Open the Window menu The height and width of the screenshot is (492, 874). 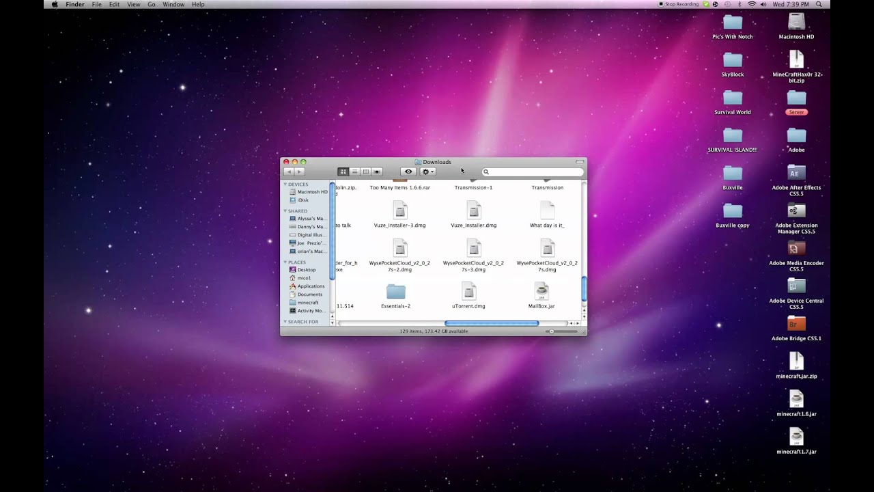tap(173, 4)
